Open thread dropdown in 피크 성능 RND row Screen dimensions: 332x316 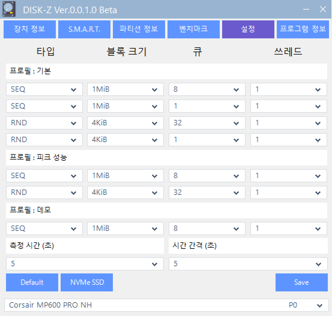point(288,192)
